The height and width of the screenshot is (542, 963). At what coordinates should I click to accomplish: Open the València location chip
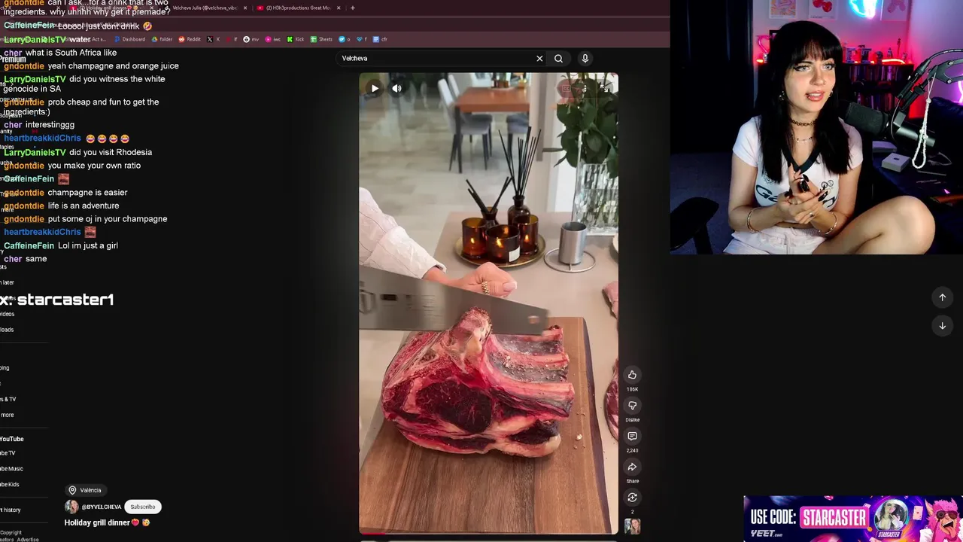(85, 490)
